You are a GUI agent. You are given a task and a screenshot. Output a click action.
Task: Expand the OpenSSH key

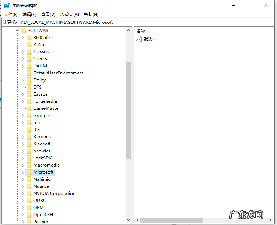pyautogui.click(x=23, y=215)
